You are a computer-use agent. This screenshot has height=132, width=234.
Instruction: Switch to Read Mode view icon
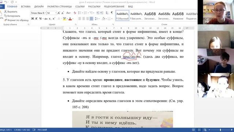(193, 130)
